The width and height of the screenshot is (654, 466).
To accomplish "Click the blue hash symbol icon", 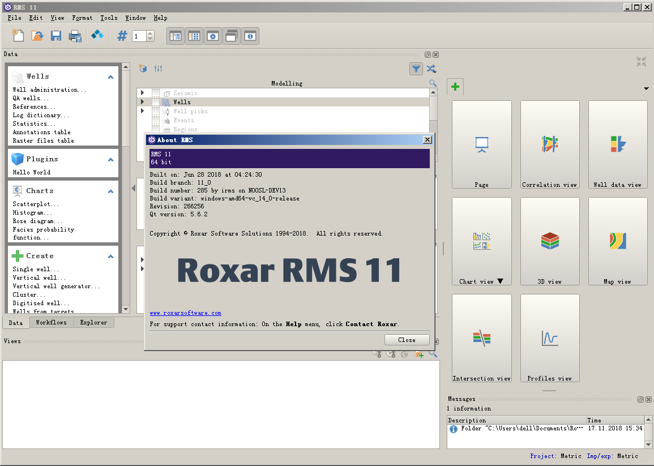I will 122,36.
